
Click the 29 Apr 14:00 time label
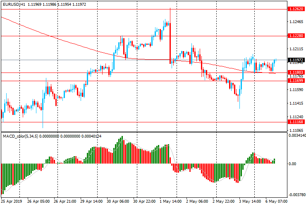[91, 201]
